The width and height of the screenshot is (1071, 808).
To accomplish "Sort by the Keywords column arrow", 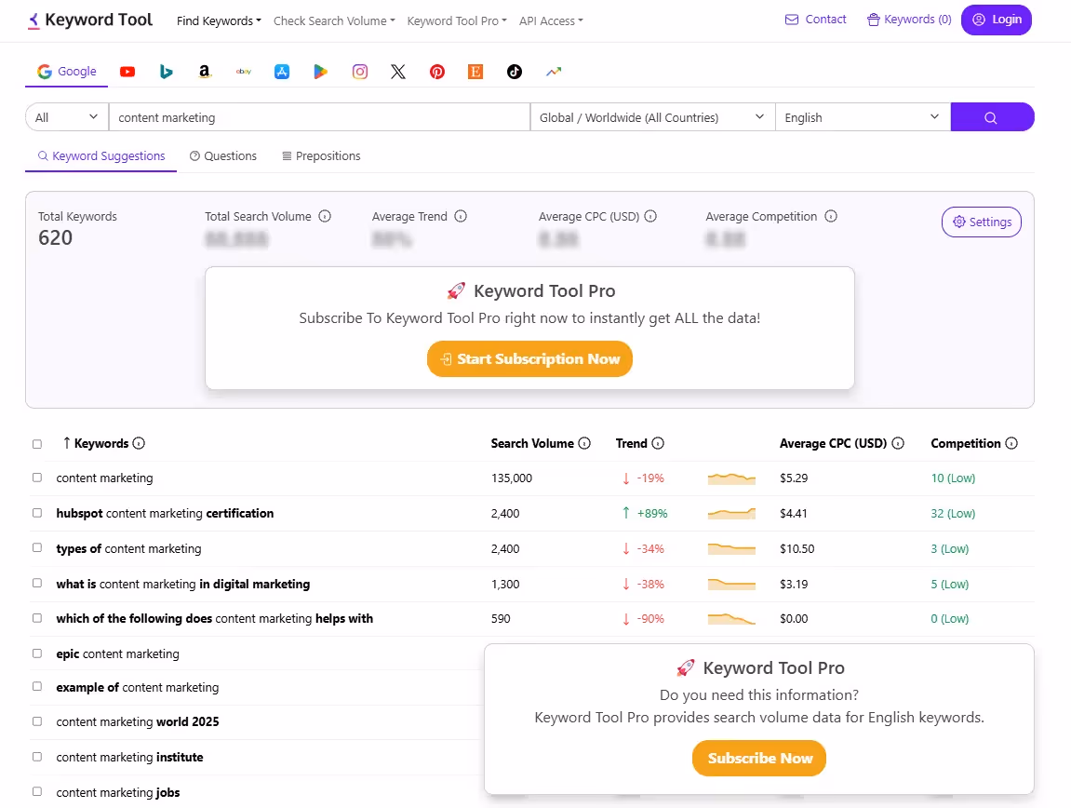I will (x=66, y=443).
